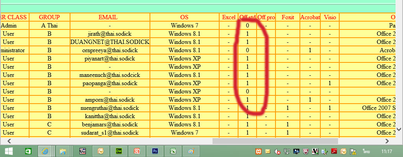Launch the Windows Store from the taskbar
Viewport: 403px width, 157px height.
pos(28,151)
